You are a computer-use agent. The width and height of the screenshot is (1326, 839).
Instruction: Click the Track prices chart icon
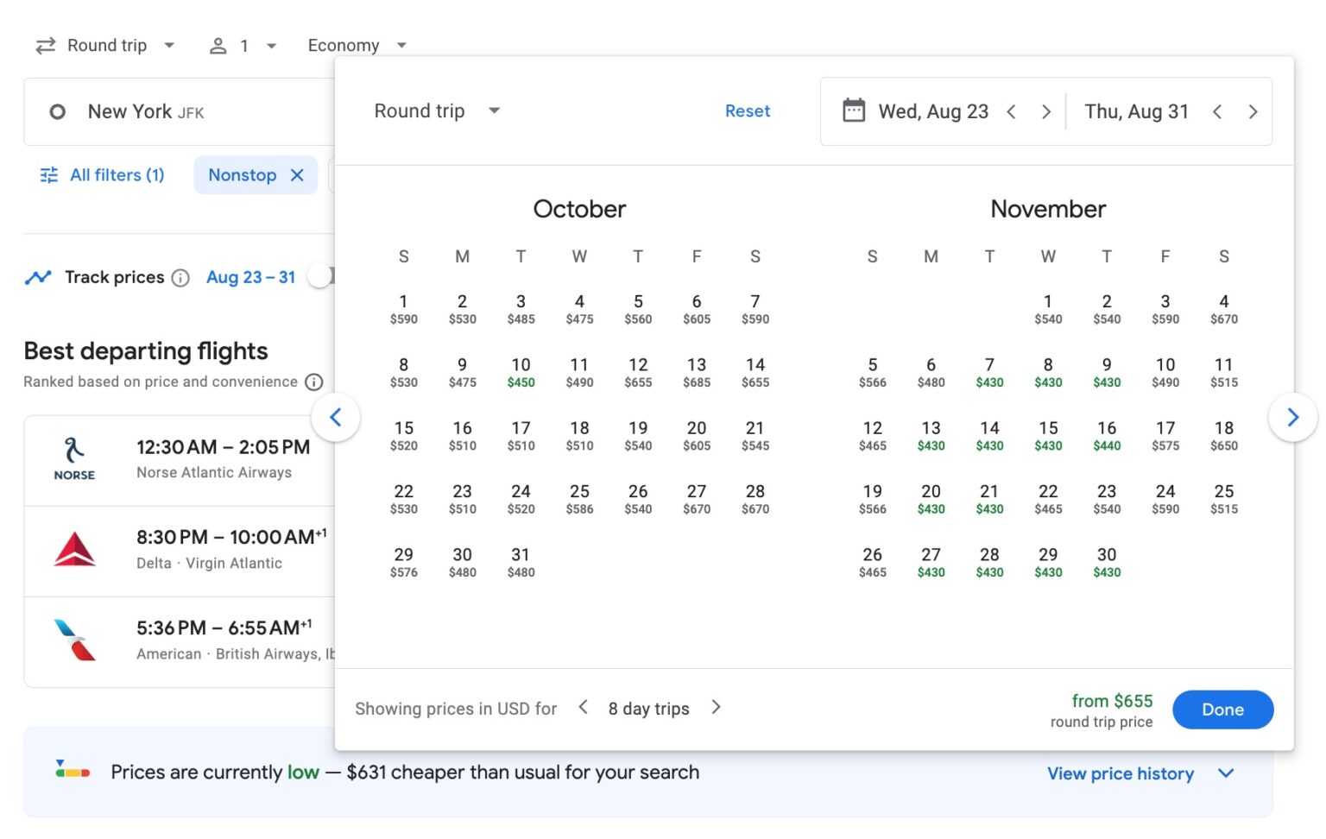click(x=38, y=277)
